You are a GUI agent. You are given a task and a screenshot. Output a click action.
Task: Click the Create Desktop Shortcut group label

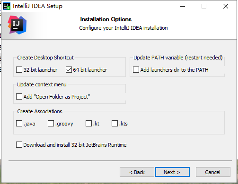[x=45, y=58]
